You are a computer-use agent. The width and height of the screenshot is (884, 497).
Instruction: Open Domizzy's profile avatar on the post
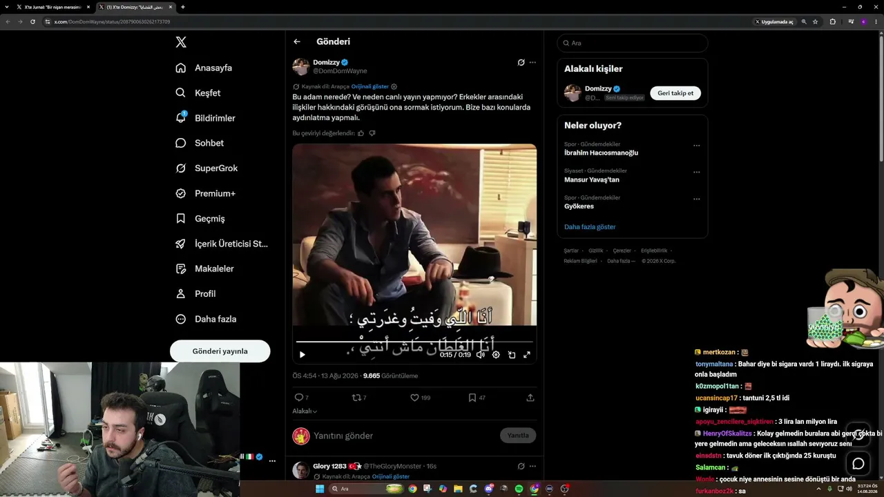[300, 66]
